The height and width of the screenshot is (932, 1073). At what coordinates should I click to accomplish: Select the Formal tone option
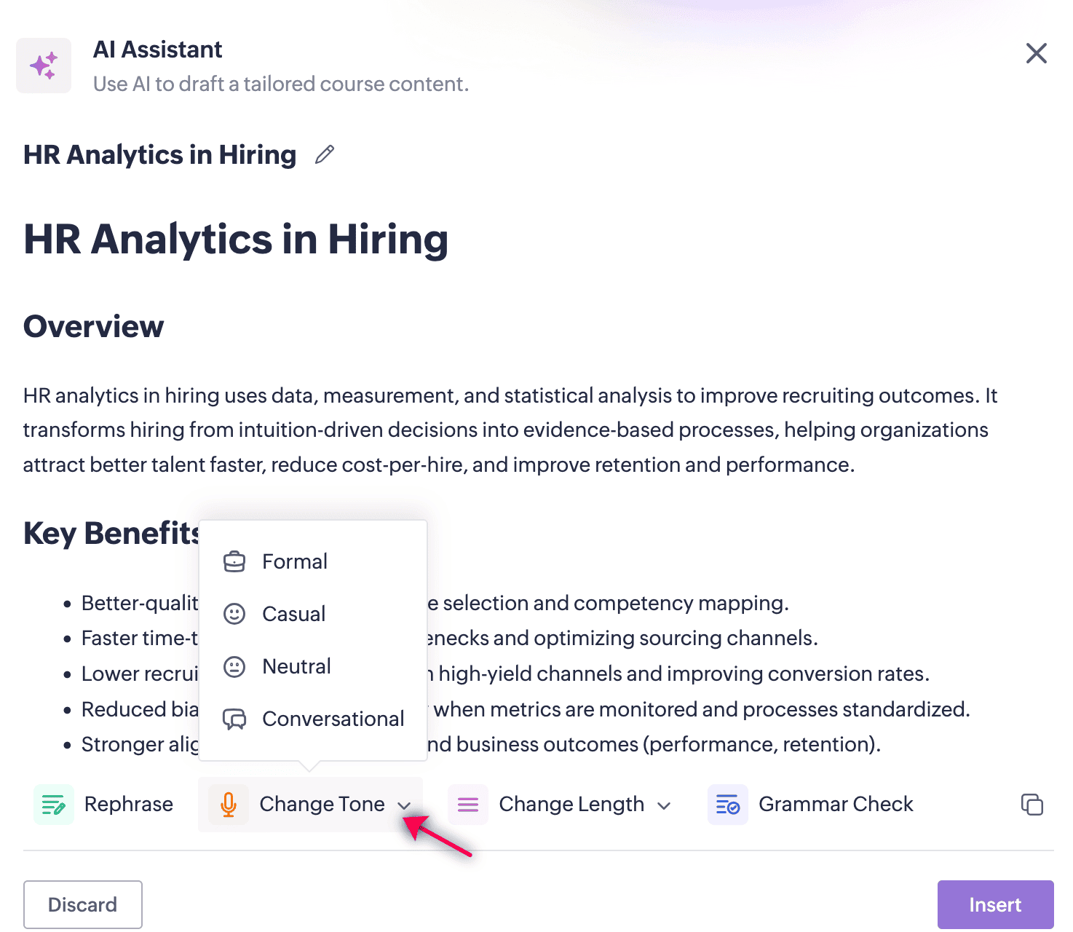tap(295, 562)
